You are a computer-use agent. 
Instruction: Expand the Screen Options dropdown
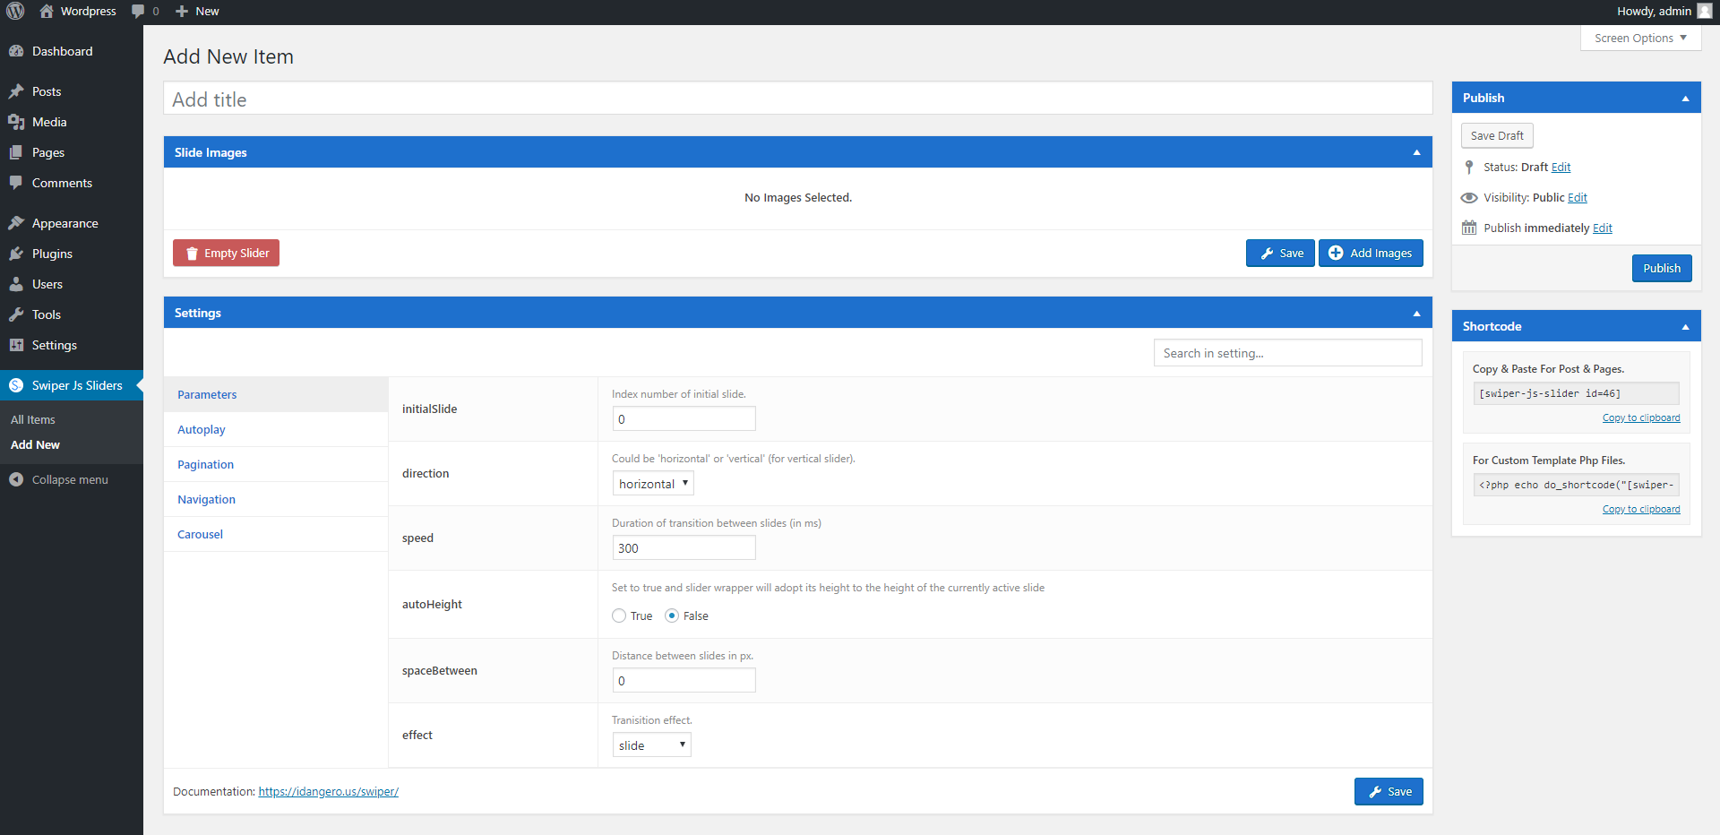pos(1640,39)
